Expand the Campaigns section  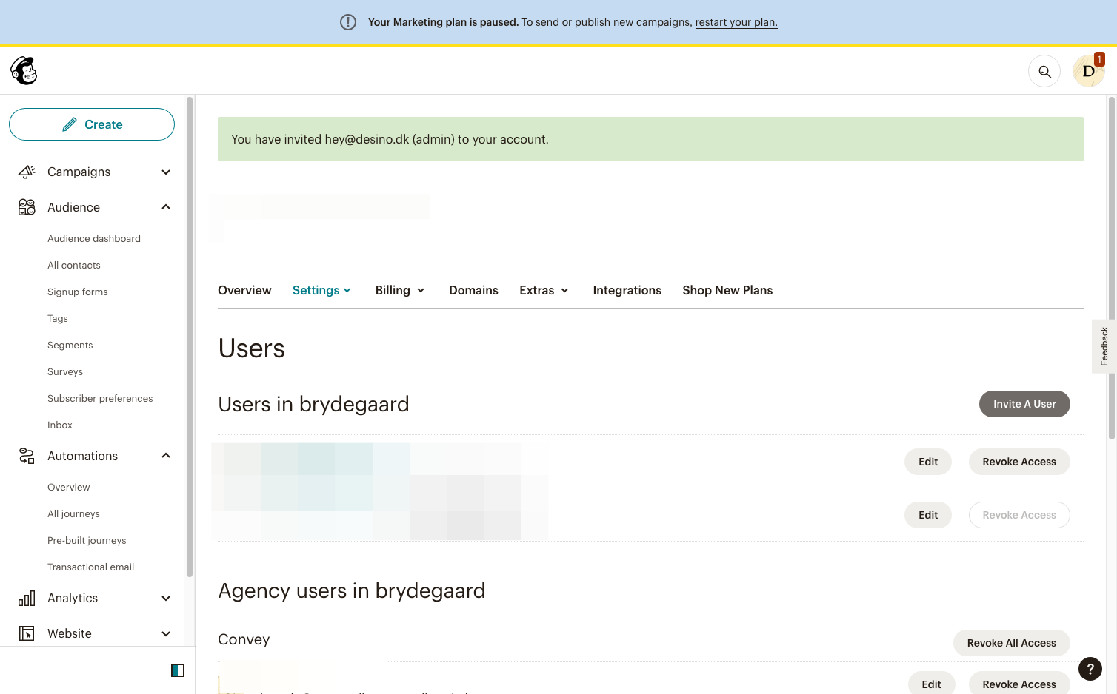pyautogui.click(x=166, y=172)
